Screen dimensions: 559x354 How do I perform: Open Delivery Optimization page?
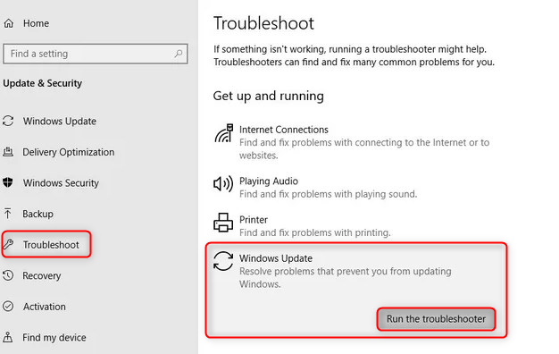tap(69, 152)
